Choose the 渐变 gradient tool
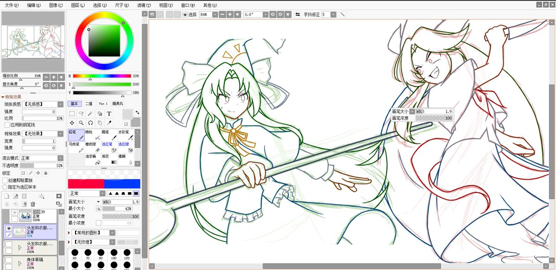The image size is (556, 270). point(109,160)
